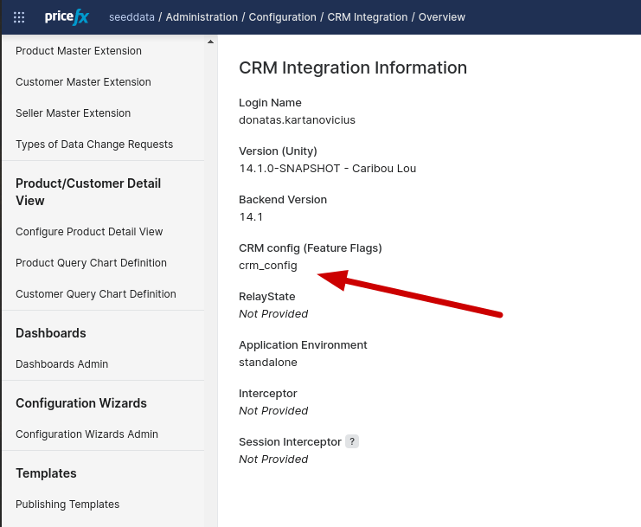Click the Pricefx logo

pyautogui.click(x=67, y=17)
